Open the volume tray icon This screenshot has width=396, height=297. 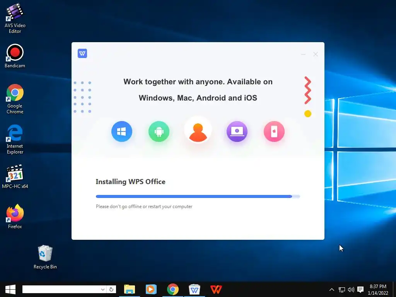pyautogui.click(x=351, y=289)
